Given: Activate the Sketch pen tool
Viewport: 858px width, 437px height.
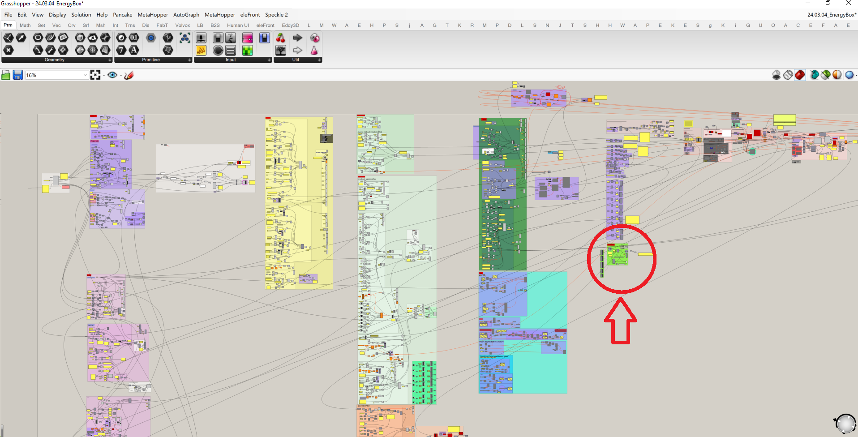Looking at the screenshot, I should click(129, 75).
